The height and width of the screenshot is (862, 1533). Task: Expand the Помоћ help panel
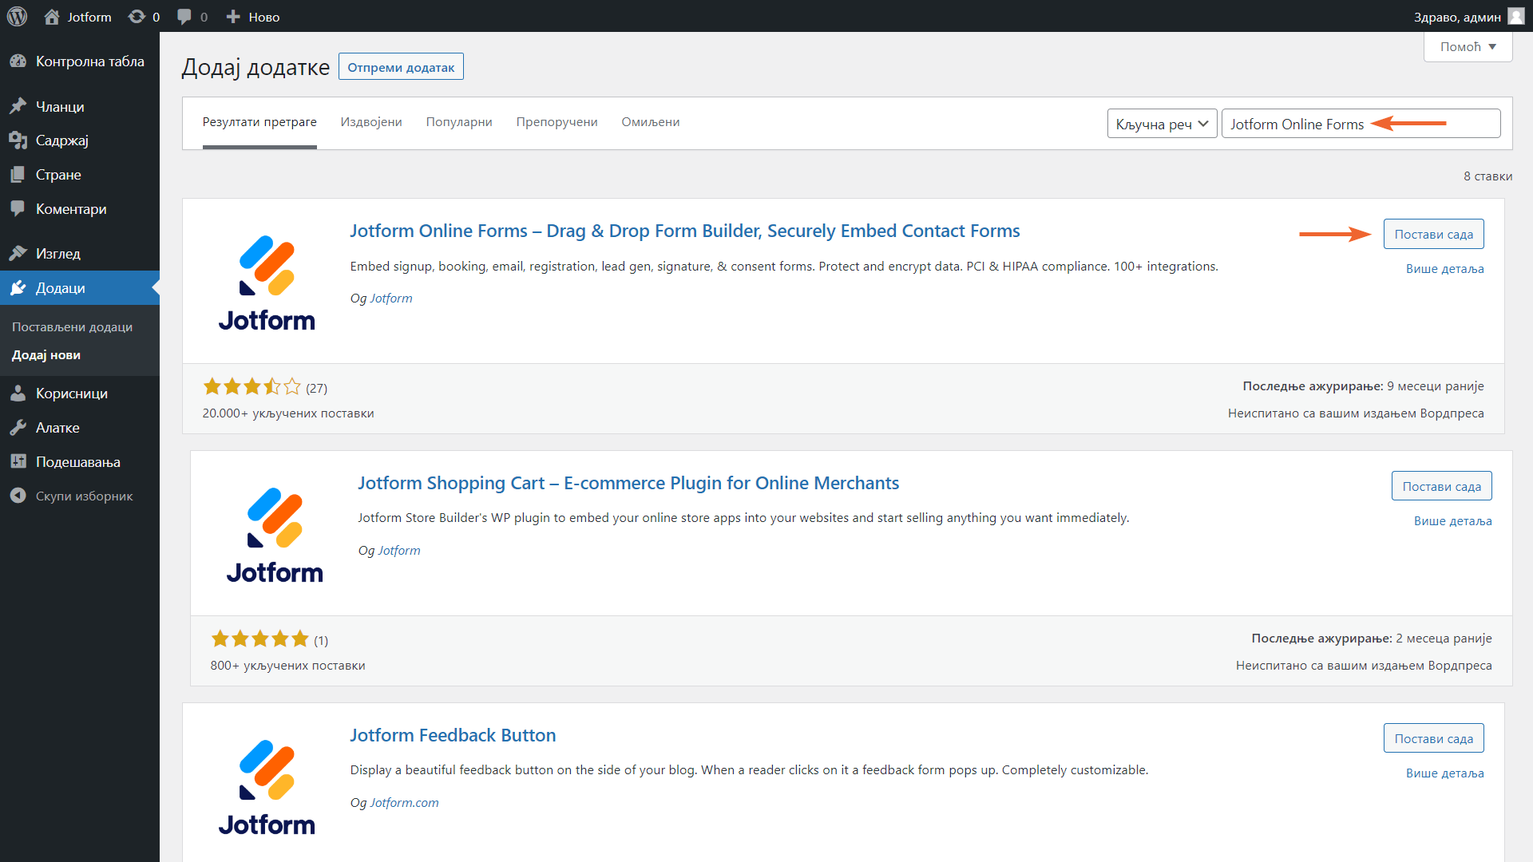coord(1468,46)
